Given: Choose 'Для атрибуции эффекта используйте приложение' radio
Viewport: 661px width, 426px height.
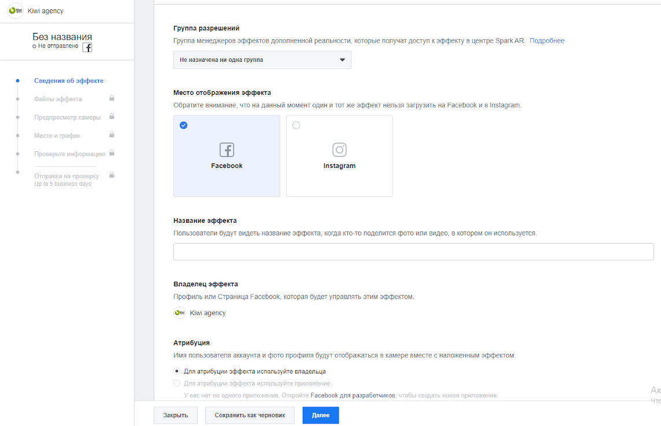Looking at the screenshot, I should [177, 383].
